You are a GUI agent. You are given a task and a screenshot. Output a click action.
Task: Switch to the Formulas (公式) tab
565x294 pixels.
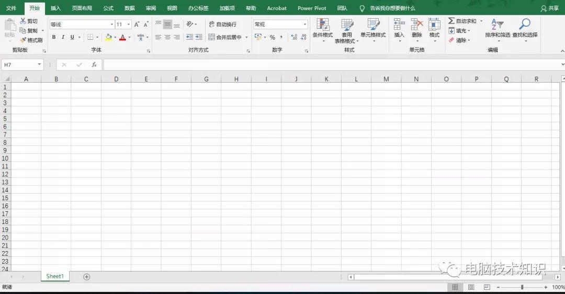[x=108, y=8]
